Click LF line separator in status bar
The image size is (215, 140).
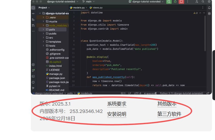(130, 93)
